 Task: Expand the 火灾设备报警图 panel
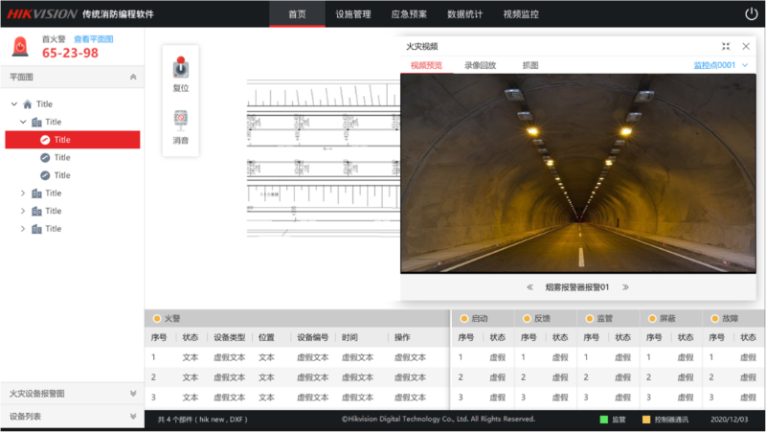tap(133, 394)
